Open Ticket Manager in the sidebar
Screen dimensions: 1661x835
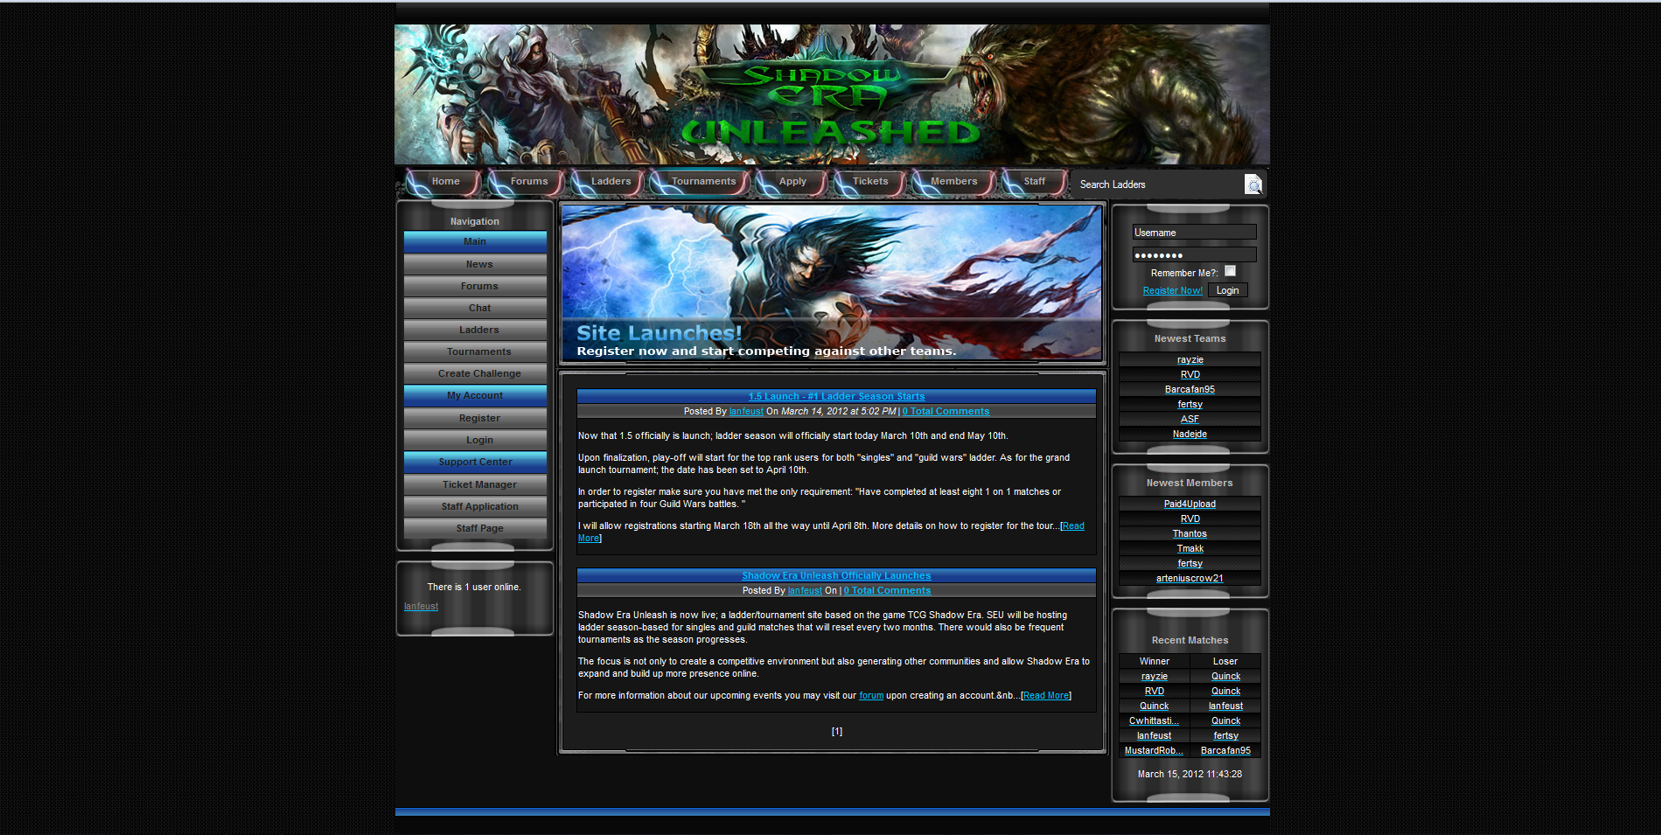coord(475,484)
